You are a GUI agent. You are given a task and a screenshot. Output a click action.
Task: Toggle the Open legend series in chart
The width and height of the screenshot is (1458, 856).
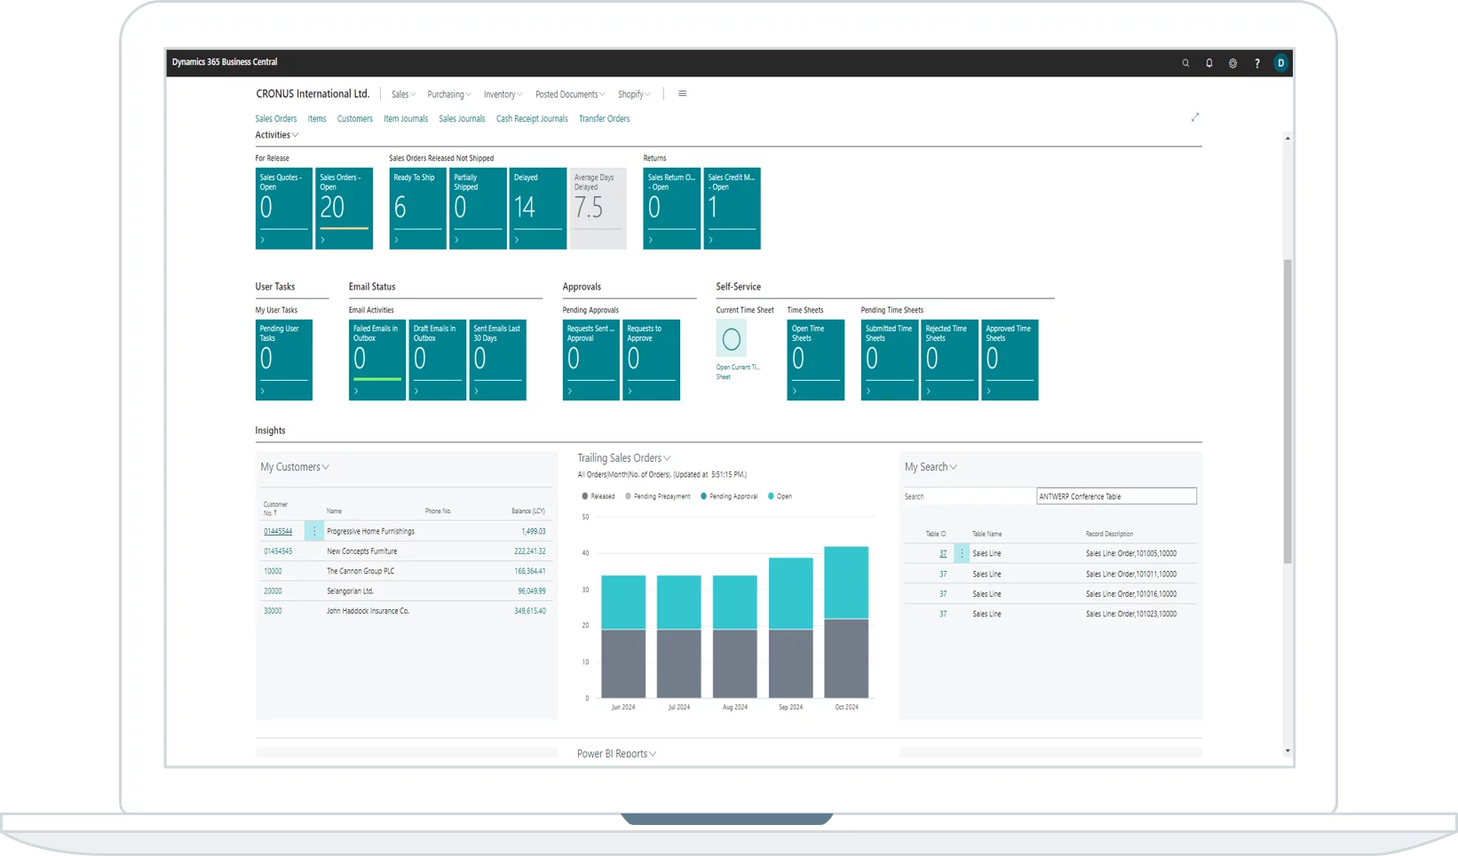point(780,496)
